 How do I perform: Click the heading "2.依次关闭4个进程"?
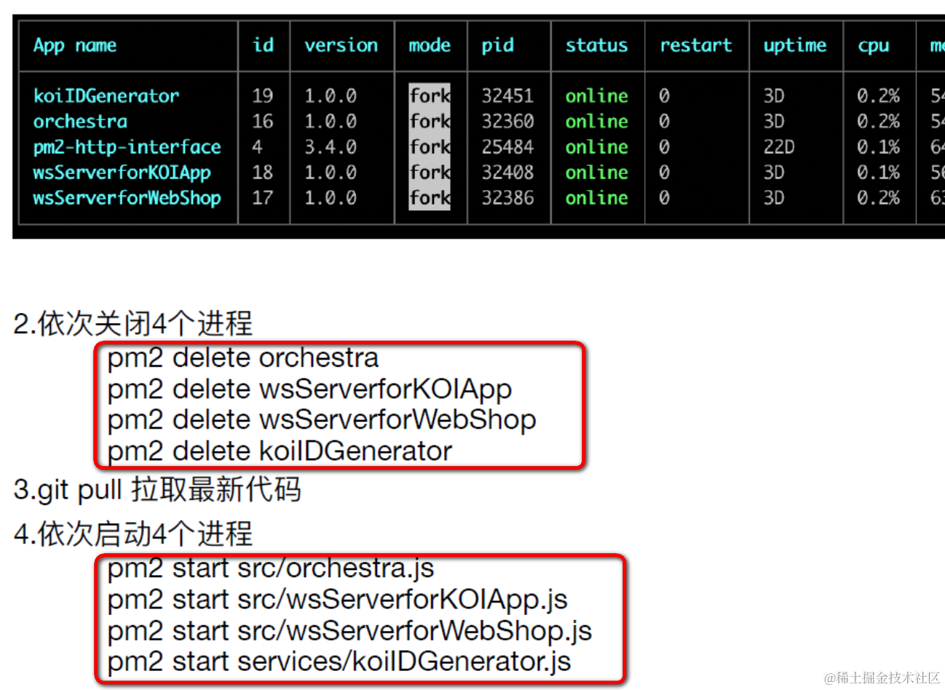pyautogui.click(x=133, y=324)
